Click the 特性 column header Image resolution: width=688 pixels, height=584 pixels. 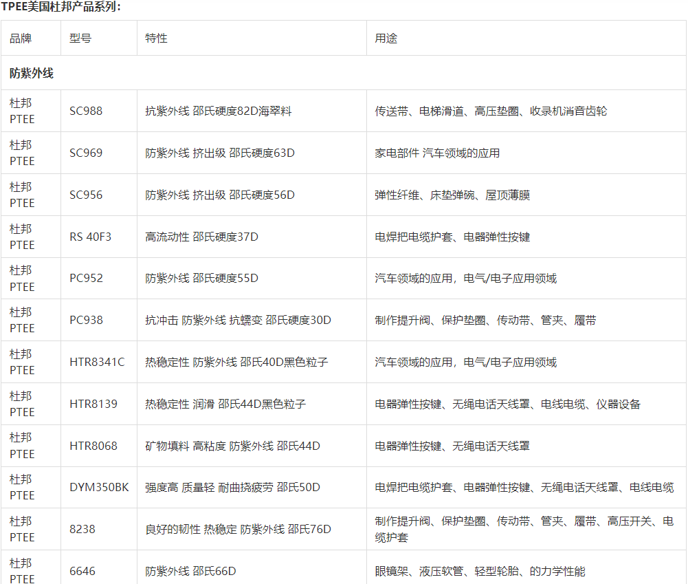156,39
